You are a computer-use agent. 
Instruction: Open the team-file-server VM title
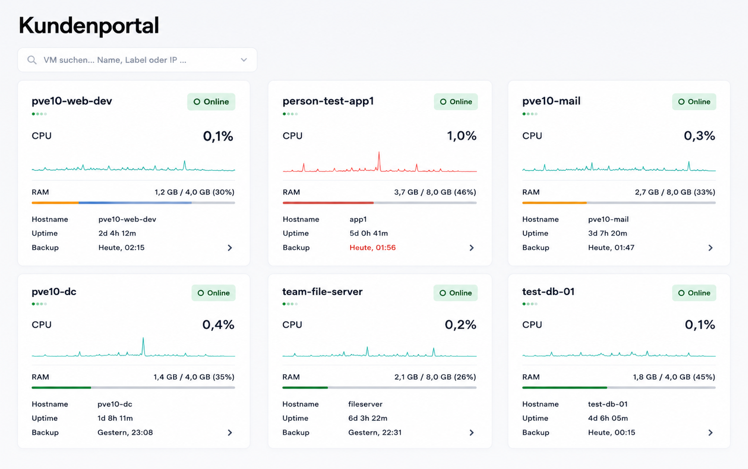[x=323, y=292]
